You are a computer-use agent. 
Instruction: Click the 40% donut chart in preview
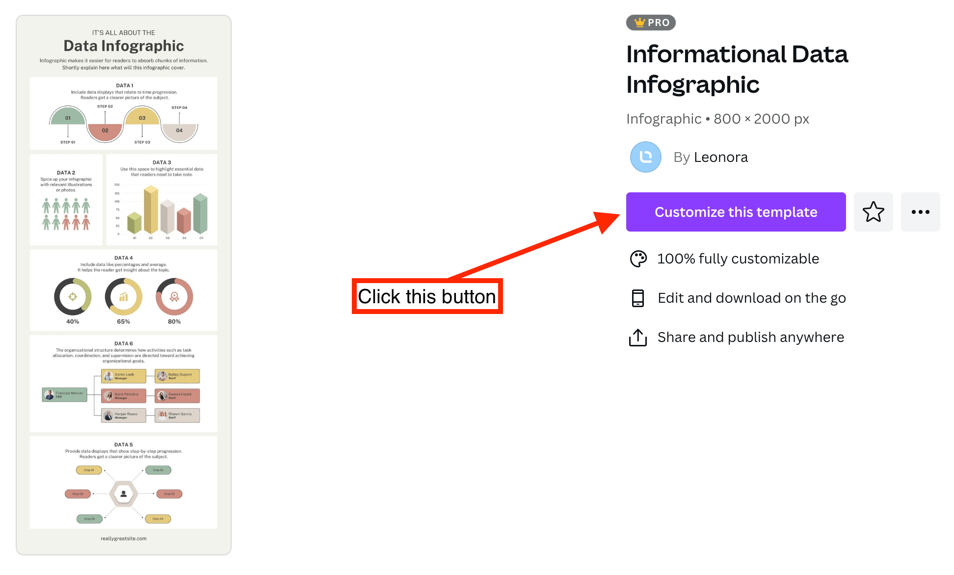(x=73, y=297)
